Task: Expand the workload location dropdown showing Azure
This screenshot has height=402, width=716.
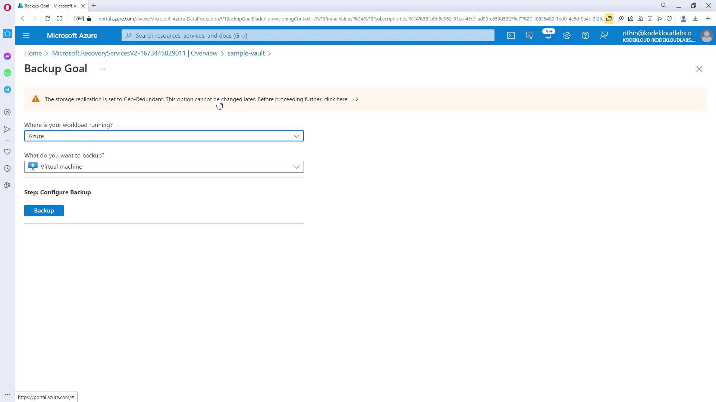Action: click(x=164, y=136)
